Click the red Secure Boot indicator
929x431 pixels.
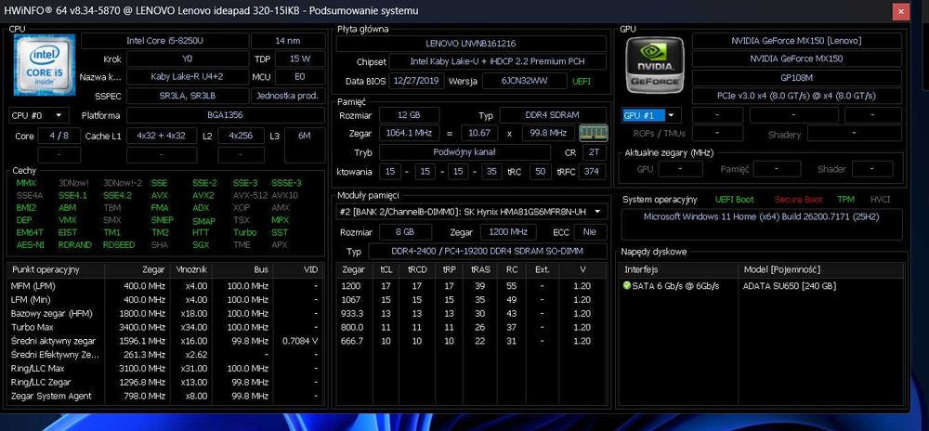(798, 200)
